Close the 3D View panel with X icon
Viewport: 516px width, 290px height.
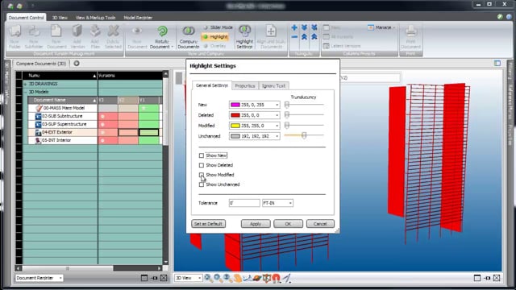pyautogui.click(x=497, y=278)
